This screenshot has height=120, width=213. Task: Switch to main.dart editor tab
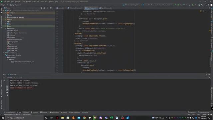(60, 8)
